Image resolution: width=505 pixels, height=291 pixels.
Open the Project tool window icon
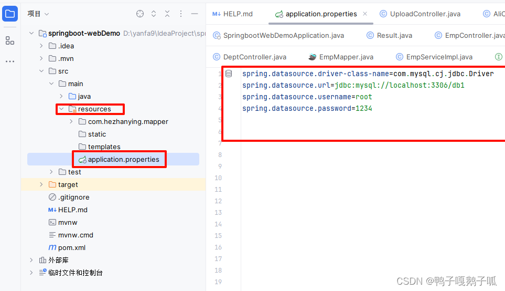click(10, 14)
